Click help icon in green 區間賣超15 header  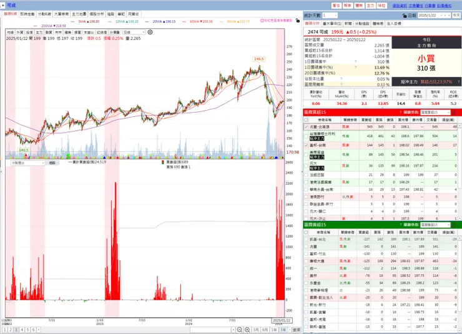[401, 225]
